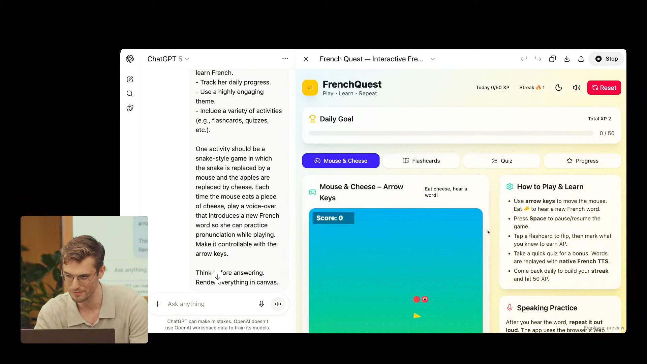Screen dimensions: 647x364
Task: Click the "Play • Learn • Repeat" tagline
Action: click(349, 94)
